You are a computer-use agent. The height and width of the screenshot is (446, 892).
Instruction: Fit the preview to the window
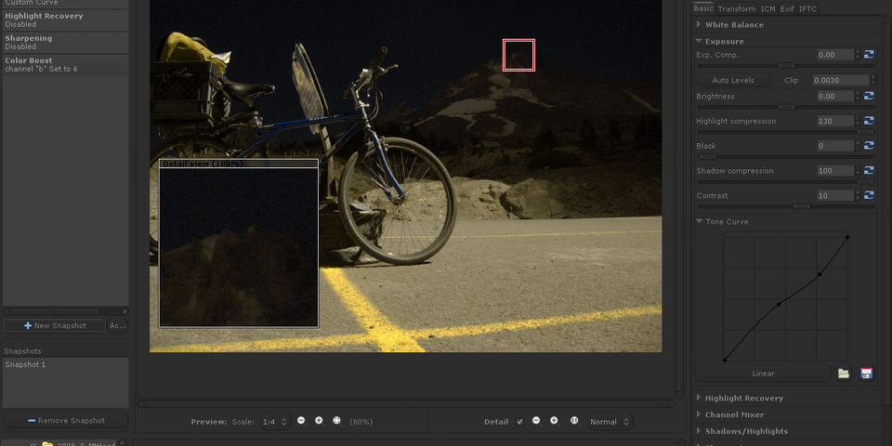[336, 421]
